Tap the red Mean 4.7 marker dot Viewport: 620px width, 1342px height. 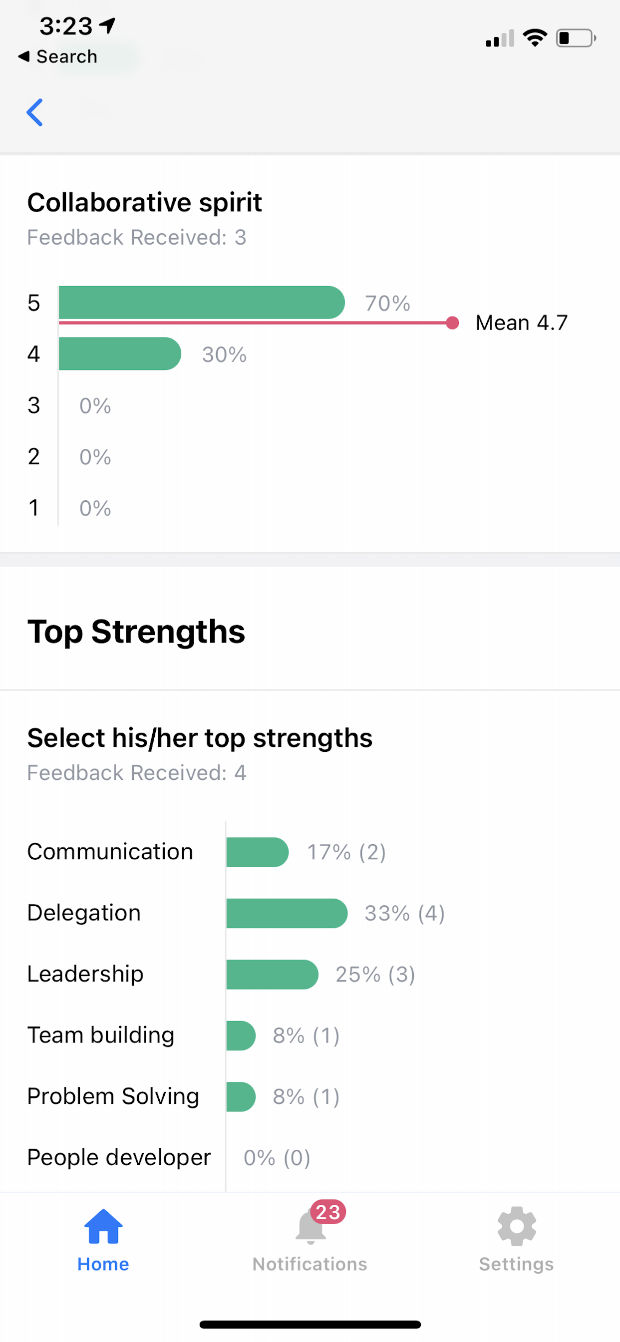point(452,323)
